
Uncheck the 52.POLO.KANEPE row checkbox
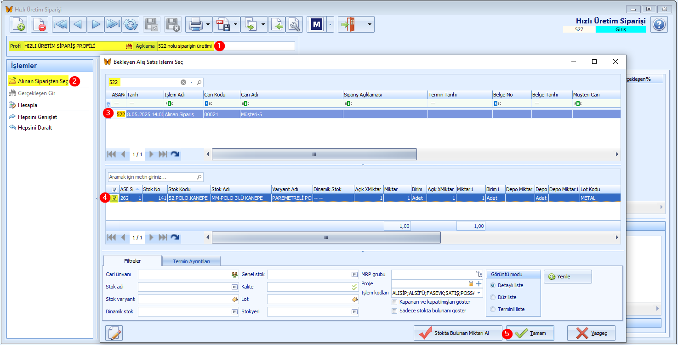[114, 198]
